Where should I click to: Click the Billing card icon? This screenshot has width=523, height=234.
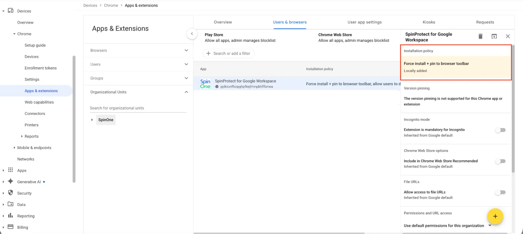tap(10, 227)
